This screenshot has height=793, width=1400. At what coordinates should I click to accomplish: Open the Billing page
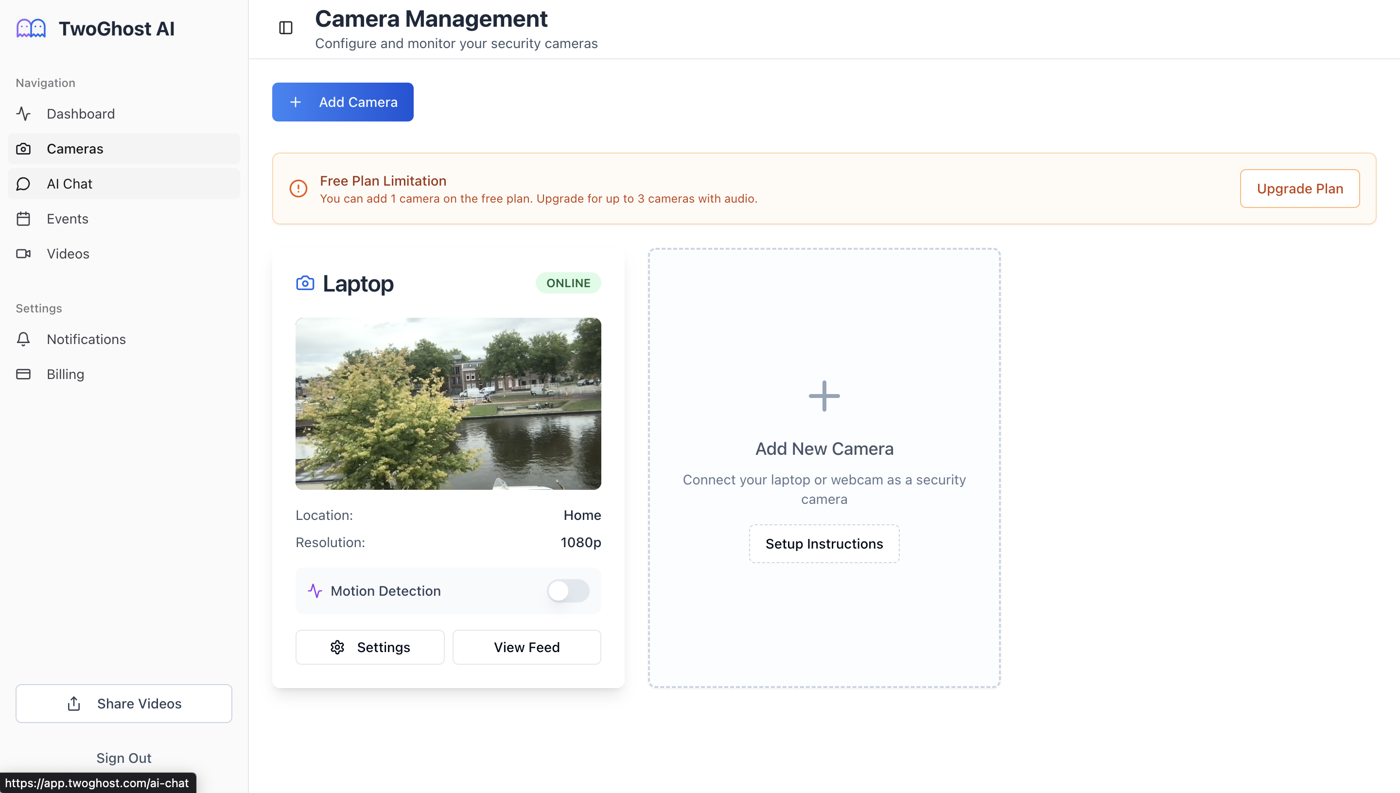click(x=124, y=374)
